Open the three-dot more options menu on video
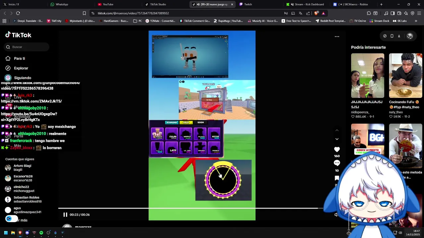 [337, 36]
